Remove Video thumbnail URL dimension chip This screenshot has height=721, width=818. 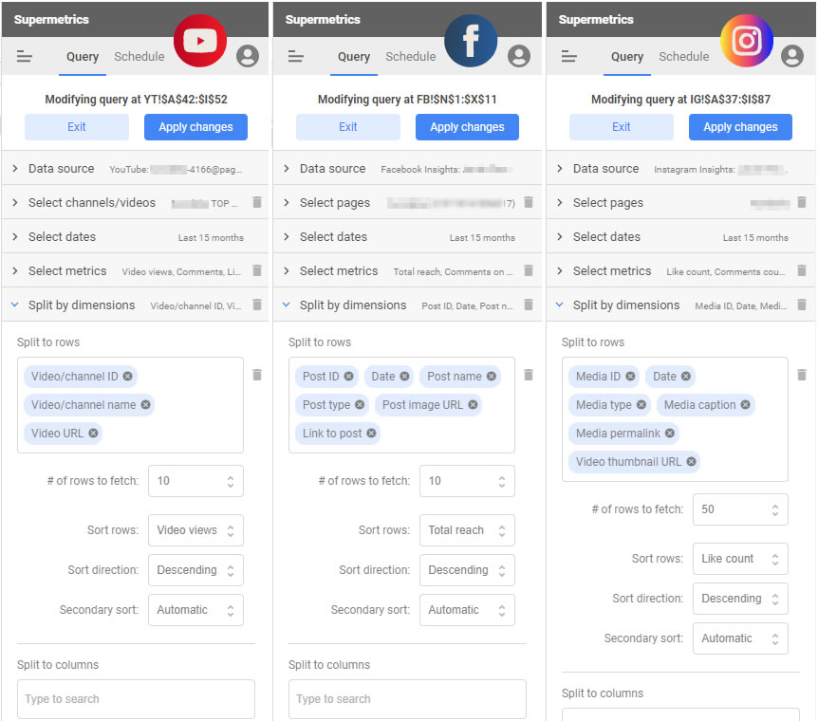click(691, 461)
